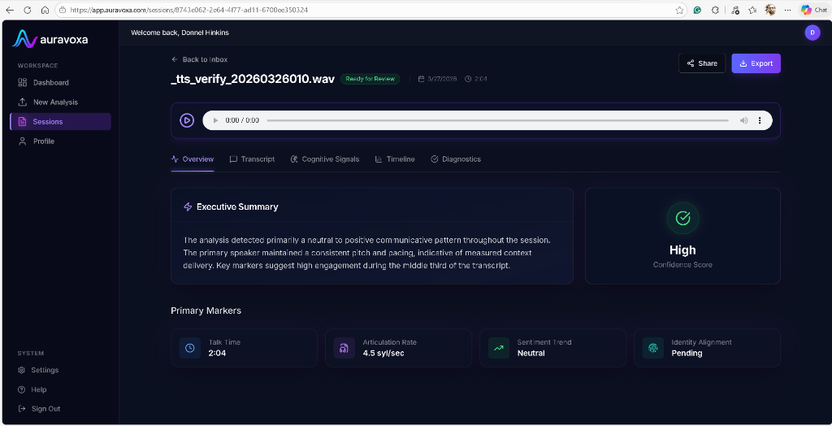
Task: Click the site lock icon in address bar
Action: [x=63, y=10]
